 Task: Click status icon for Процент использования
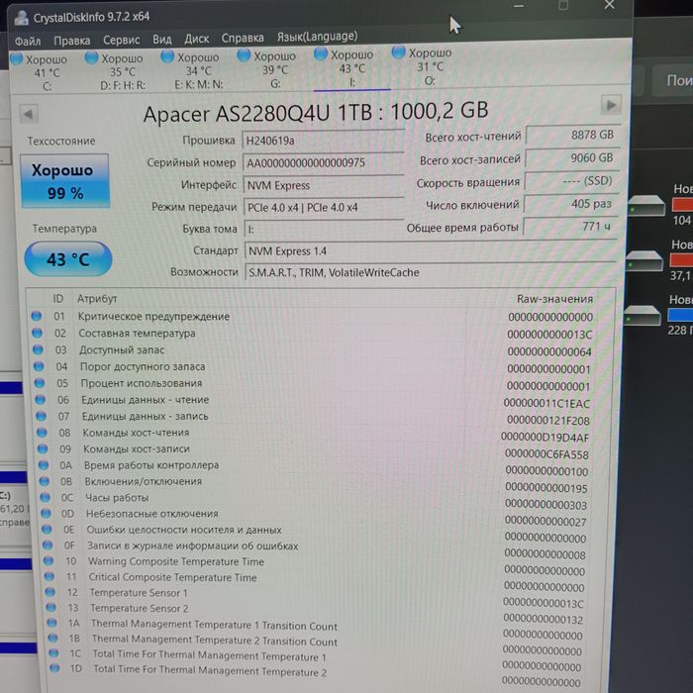coord(40,383)
